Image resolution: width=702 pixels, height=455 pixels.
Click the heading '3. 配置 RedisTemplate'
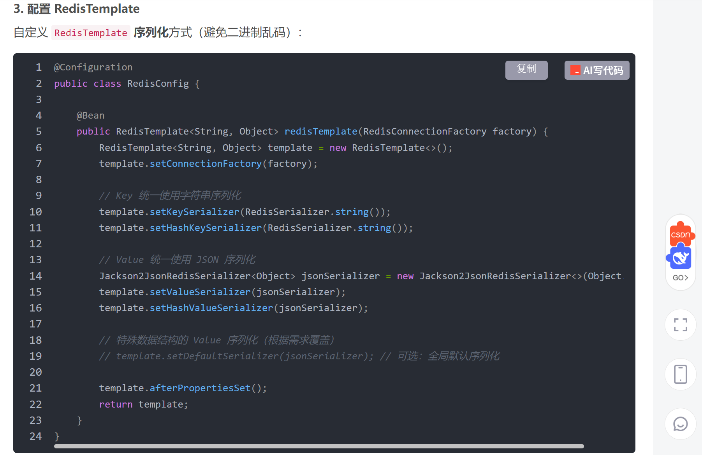pos(76,9)
